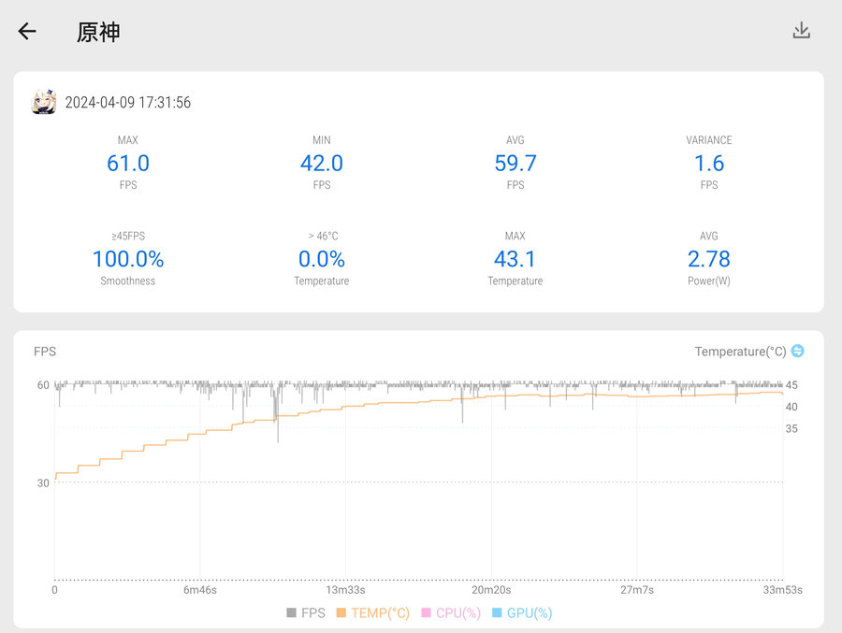Select the MAX FPS value 61.0
The height and width of the screenshot is (633, 842).
coord(128,164)
